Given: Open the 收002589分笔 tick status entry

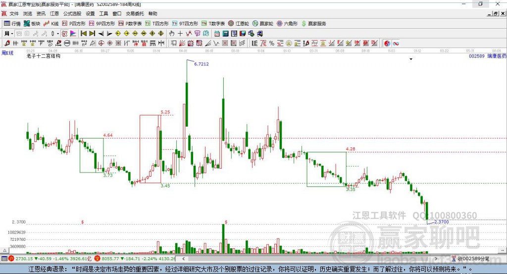Looking at the screenshot, I should 471,259.
